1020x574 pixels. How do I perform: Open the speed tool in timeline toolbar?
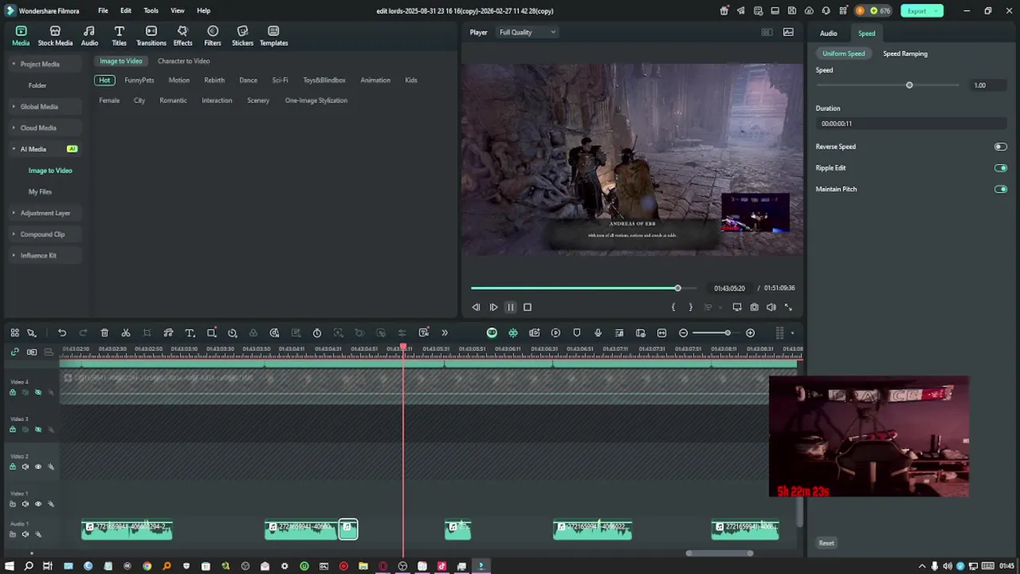233,332
